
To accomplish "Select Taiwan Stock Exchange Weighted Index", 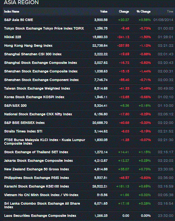I will click(x=37, y=89).
